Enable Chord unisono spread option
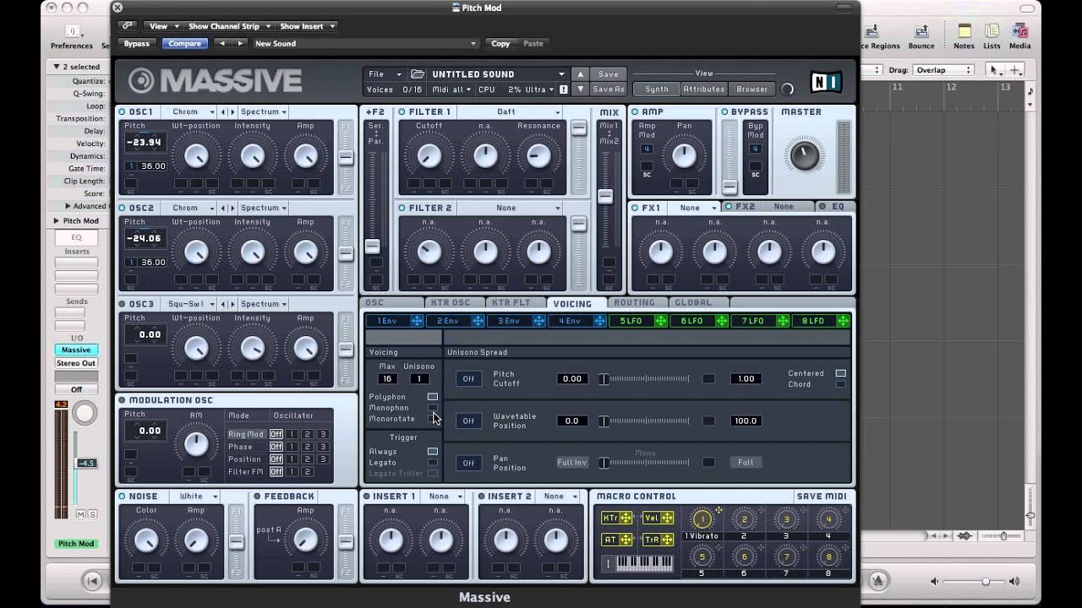 coord(840,384)
